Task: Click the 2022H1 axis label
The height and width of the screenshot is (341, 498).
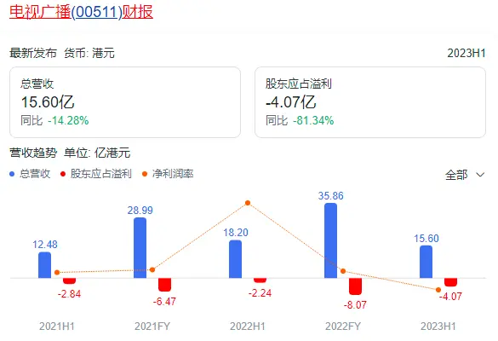Action: pos(248,327)
